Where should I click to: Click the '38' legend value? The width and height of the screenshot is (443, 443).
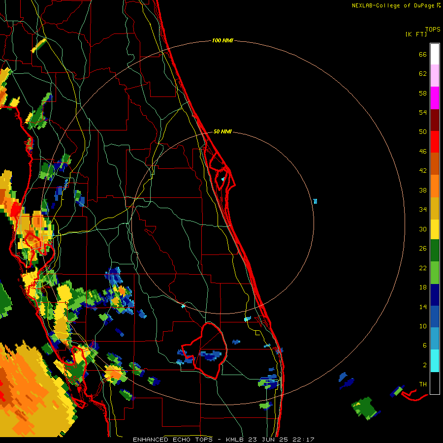click(x=423, y=190)
